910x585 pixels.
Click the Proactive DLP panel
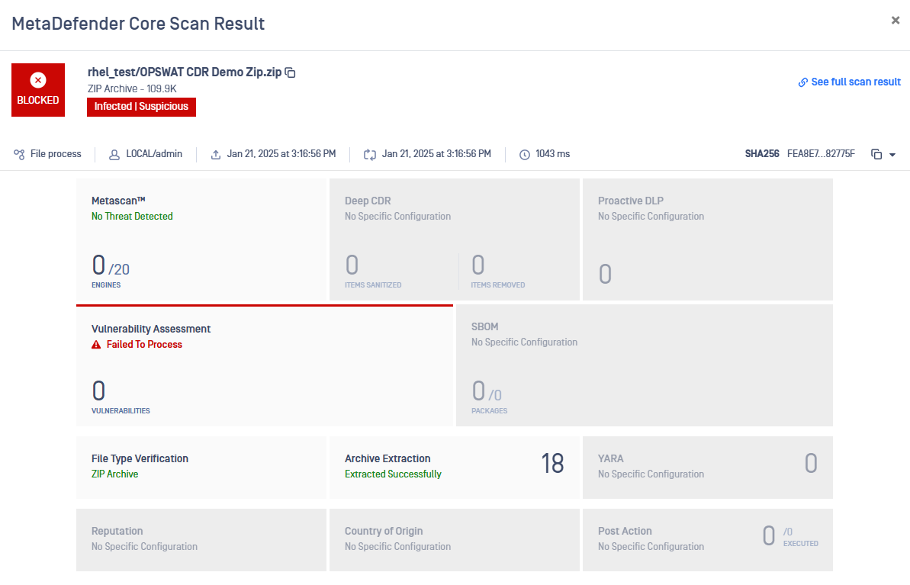(x=707, y=239)
